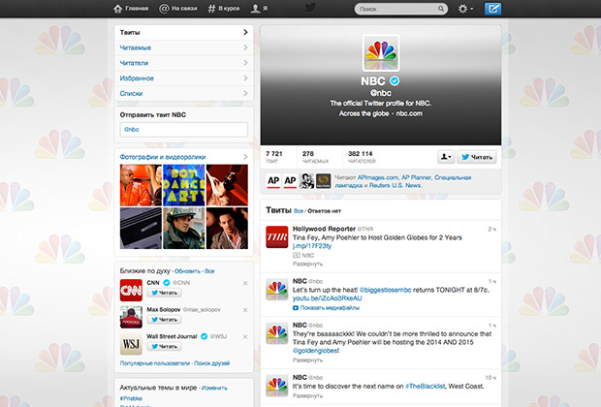Open the Я profile tab
Viewport: 601px width, 407px height.
tap(259, 9)
